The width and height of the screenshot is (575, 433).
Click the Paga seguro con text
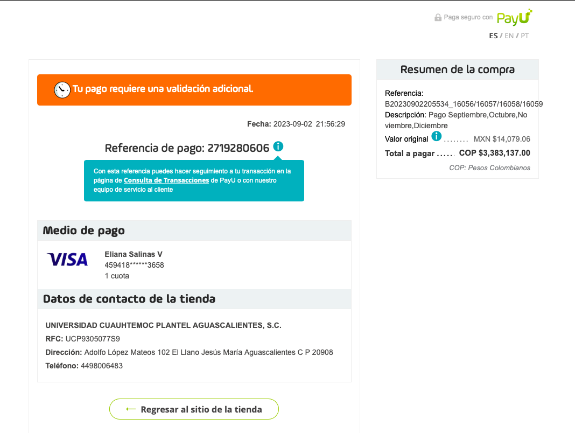click(468, 17)
